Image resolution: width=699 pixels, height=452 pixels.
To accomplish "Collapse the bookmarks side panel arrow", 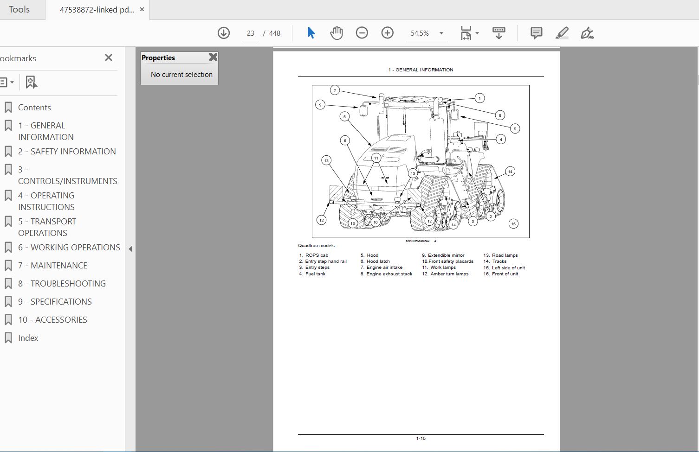I will point(130,249).
